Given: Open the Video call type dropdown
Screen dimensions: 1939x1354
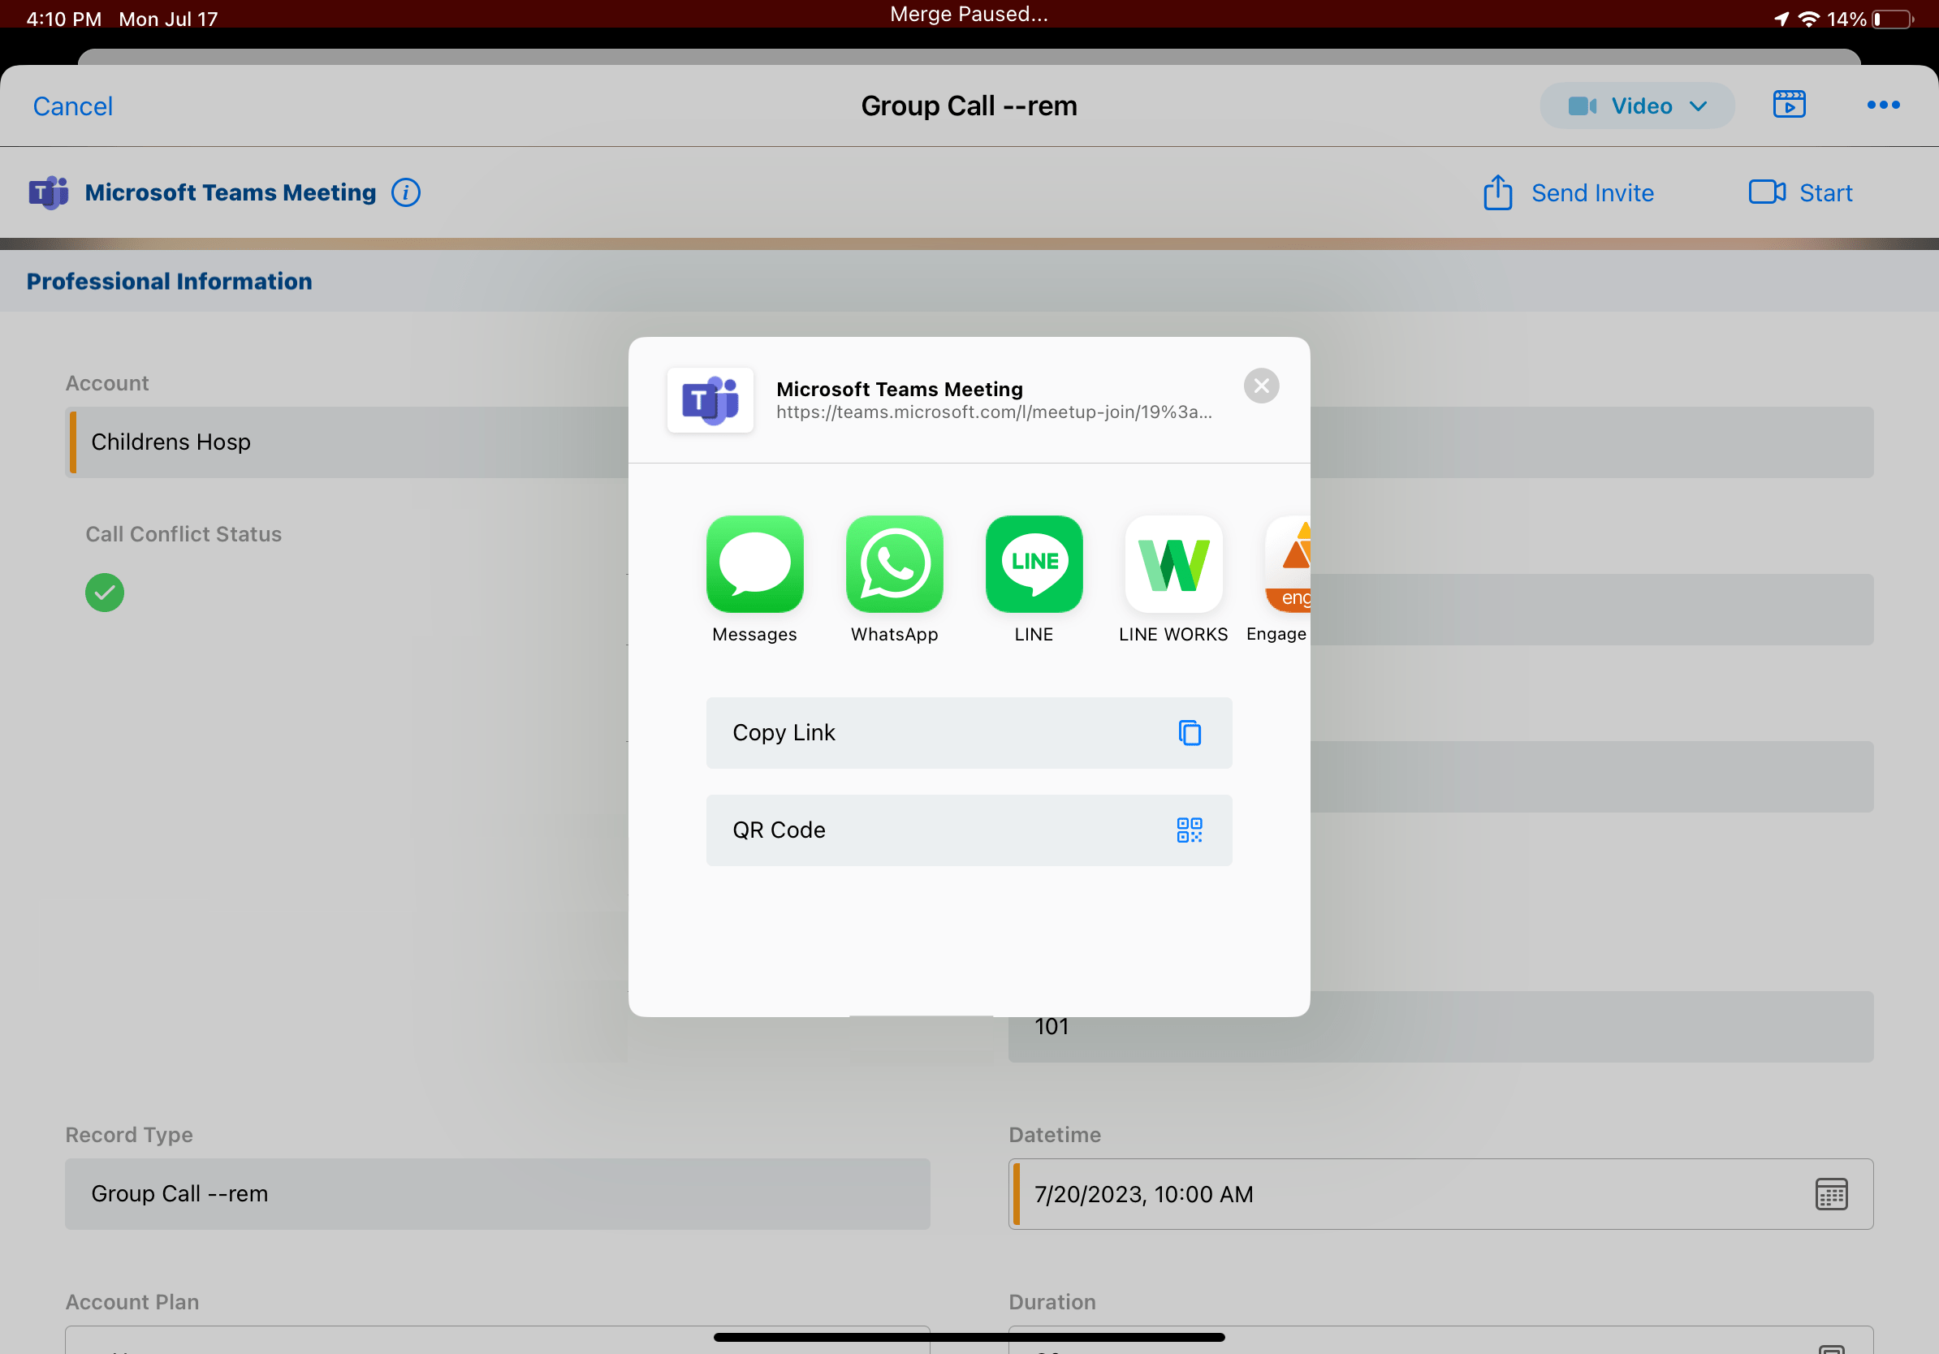Looking at the screenshot, I should pos(1636,106).
